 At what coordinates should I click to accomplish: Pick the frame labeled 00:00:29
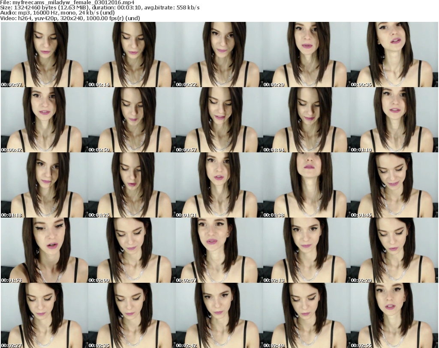tap(307, 54)
